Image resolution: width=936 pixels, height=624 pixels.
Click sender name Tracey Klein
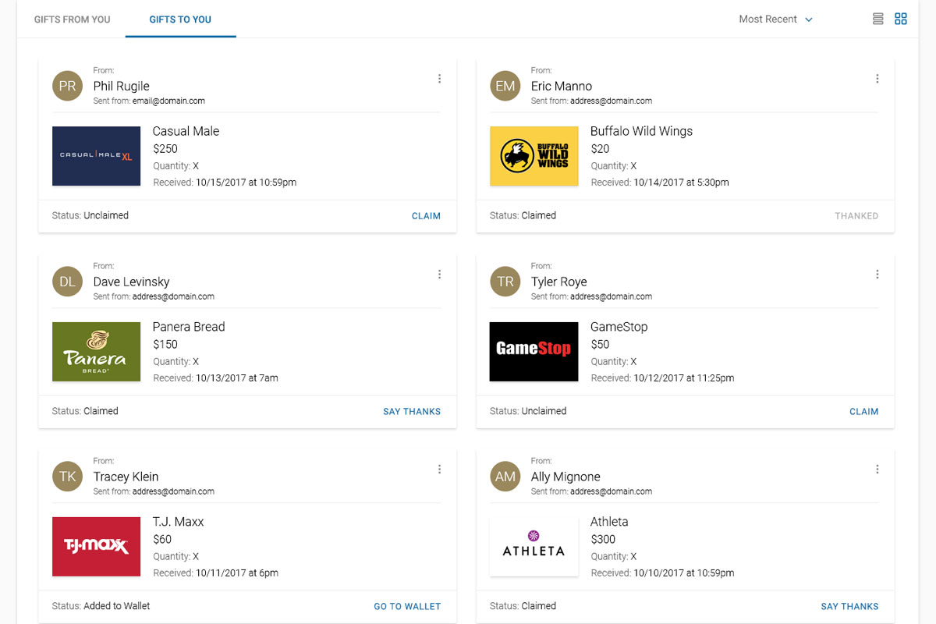click(126, 477)
